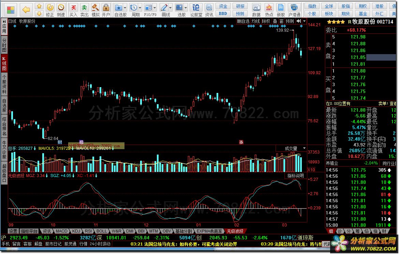The width and height of the screenshot is (399, 254).
Task: Select the 筹 chip distribution tab
Action: tap(358, 231)
